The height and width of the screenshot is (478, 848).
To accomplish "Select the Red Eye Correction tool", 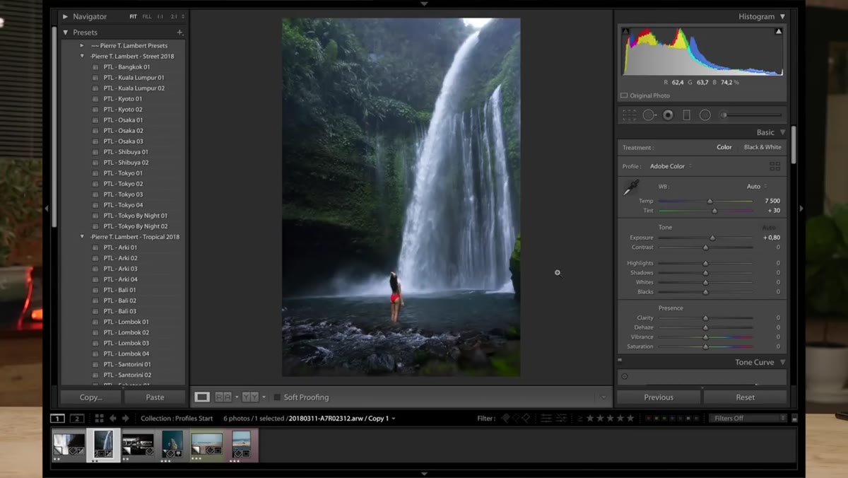I will [668, 115].
